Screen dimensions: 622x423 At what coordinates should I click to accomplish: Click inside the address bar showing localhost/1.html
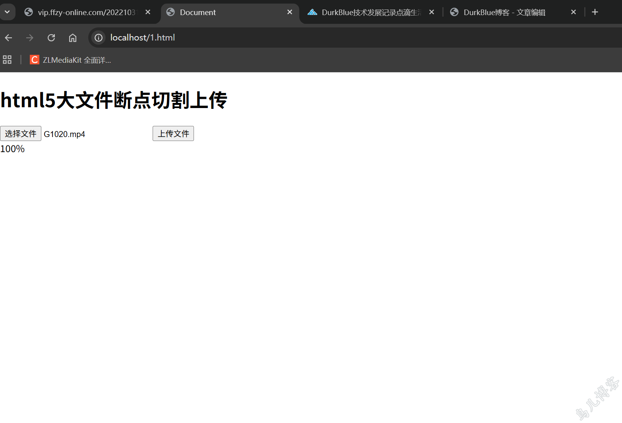click(142, 37)
